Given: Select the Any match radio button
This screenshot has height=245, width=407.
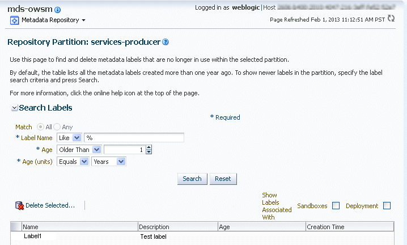Looking at the screenshot, I should click(x=57, y=127).
